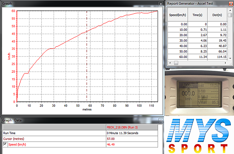This screenshot has height=154, width=234.
Task: Click the report horizontal scroll right arrow
Action: (x=225, y=63)
